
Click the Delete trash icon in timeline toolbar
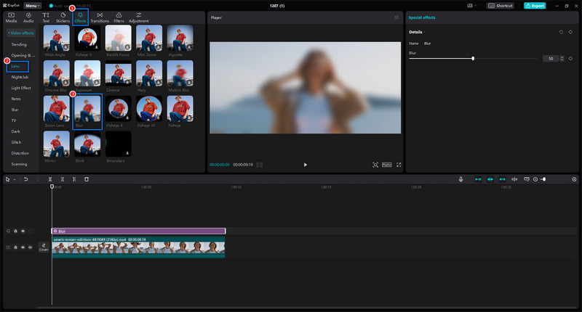pos(86,178)
